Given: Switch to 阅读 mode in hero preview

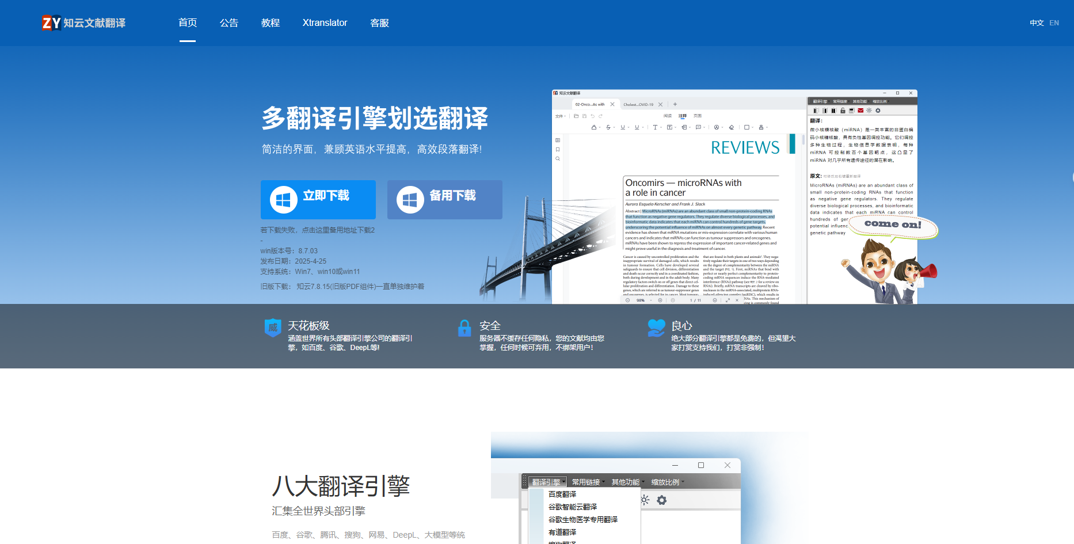Looking at the screenshot, I should [x=668, y=116].
